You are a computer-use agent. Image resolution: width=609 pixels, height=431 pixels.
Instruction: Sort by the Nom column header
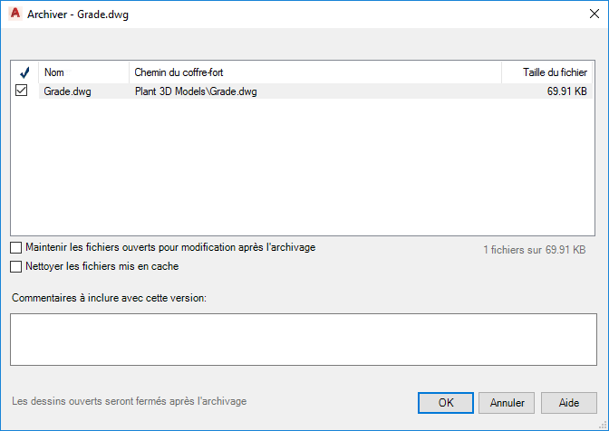[83, 72]
